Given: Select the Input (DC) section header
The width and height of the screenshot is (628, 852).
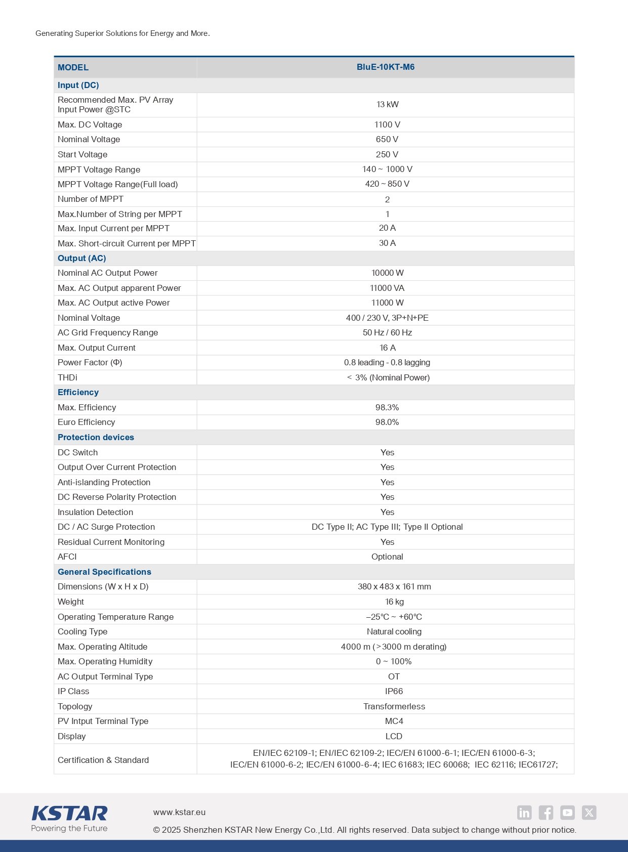Looking at the screenshot, I should 78,85.
